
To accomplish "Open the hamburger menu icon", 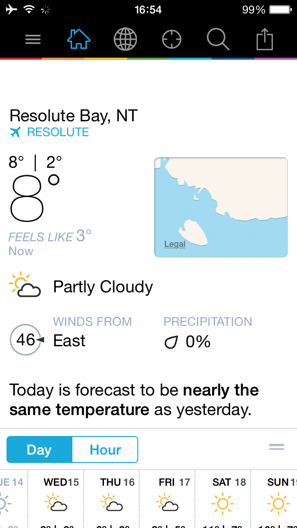I will tap(33, 40).
